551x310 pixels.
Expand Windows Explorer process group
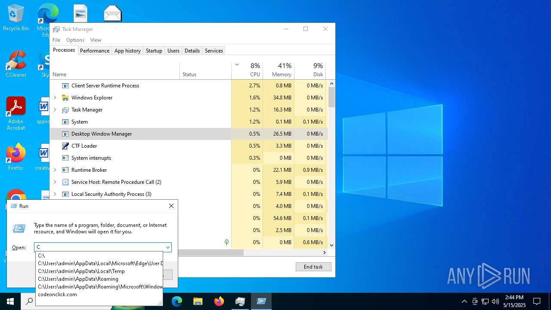click(x=55, y=98)
